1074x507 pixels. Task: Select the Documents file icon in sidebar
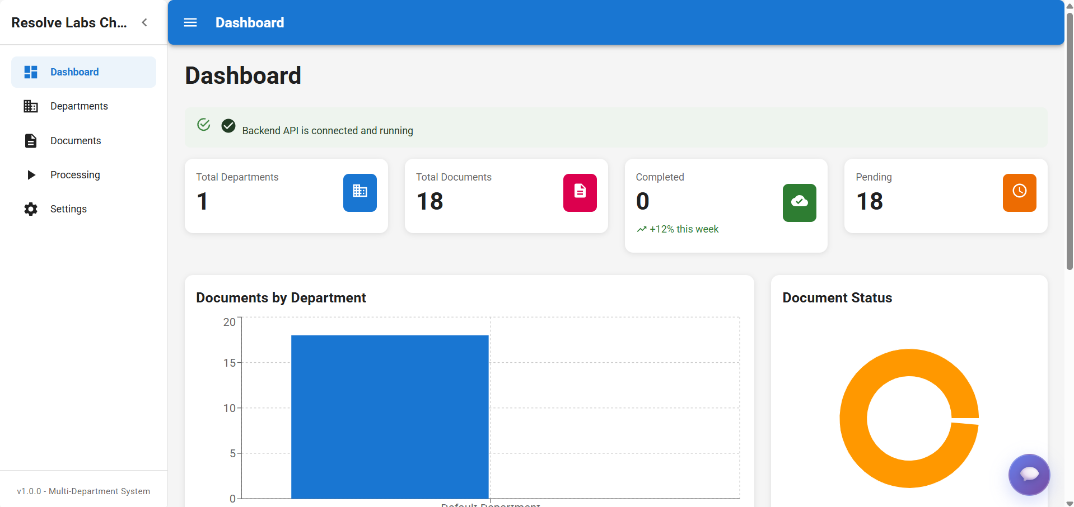click(x=31, y=141)
